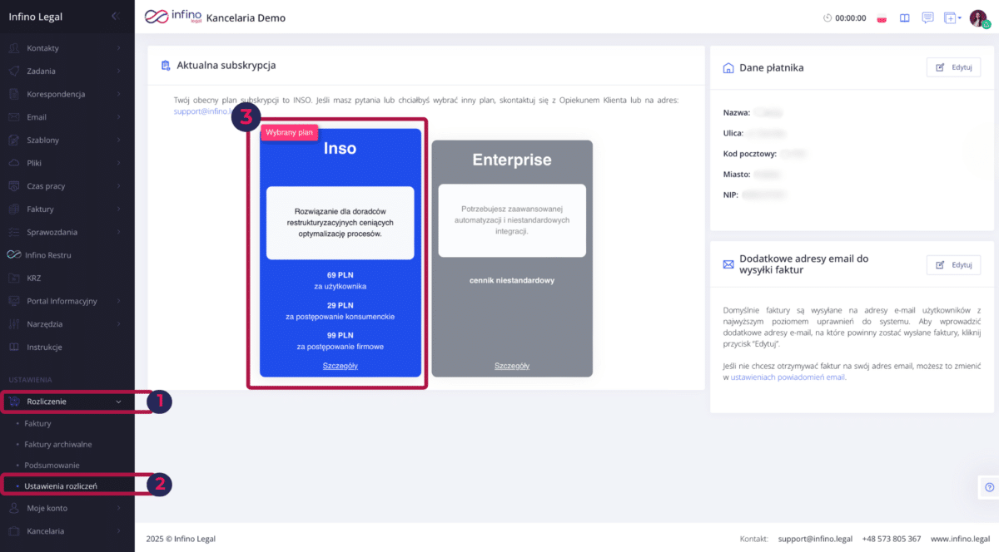Expand the Korespondencja chevron arrow
Image resolution: width=999 pixels, height=552 pixels.
(x=119, y=94)
